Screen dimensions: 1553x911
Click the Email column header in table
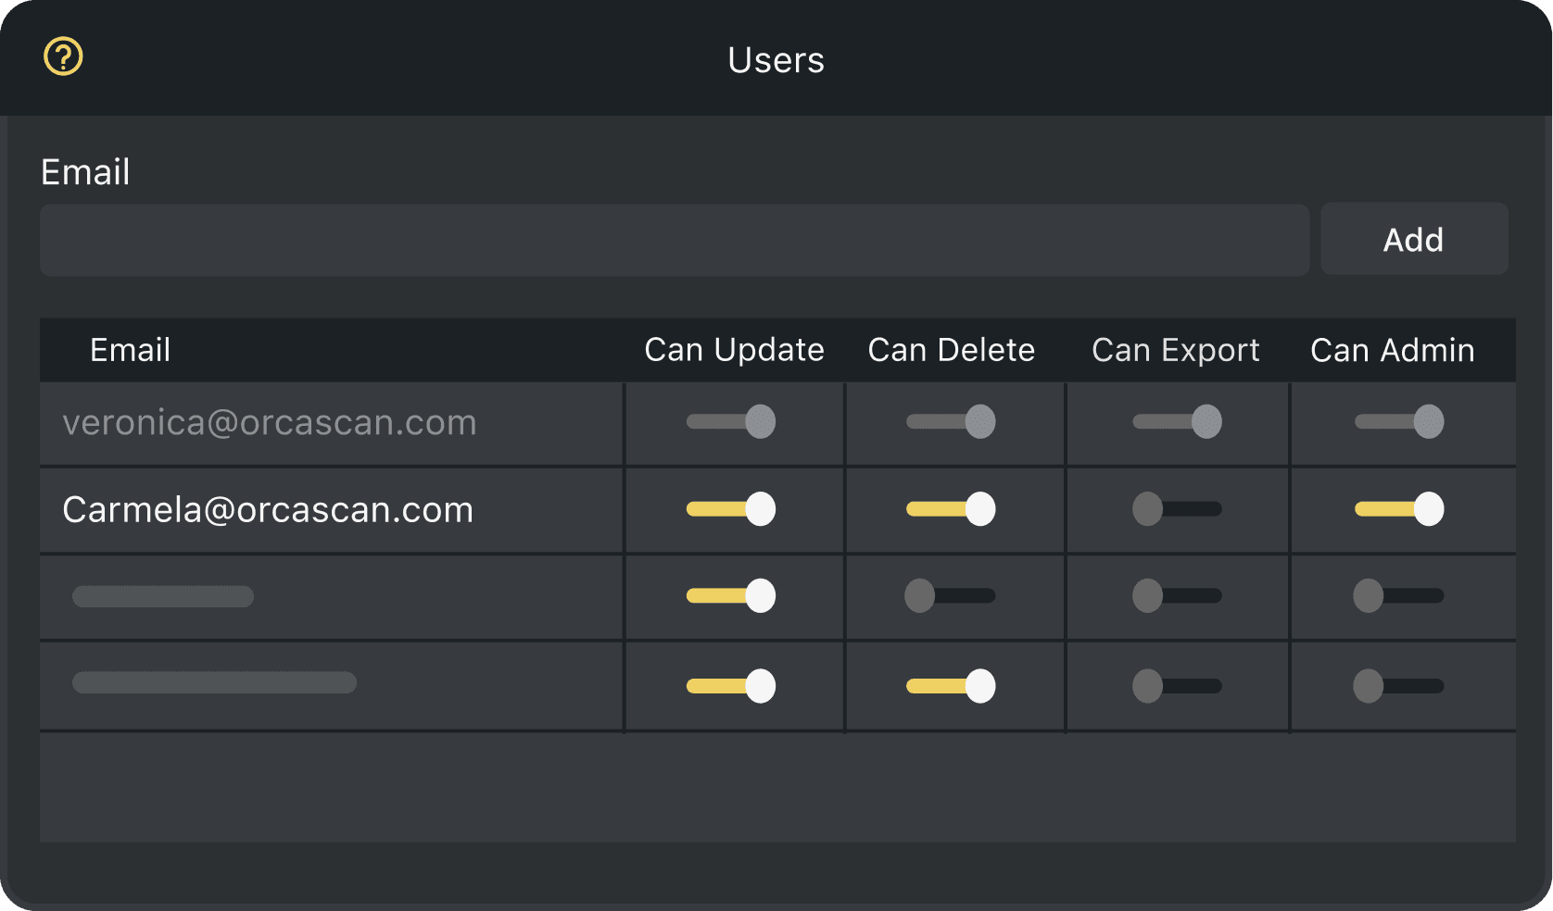(x=130, y=350)
